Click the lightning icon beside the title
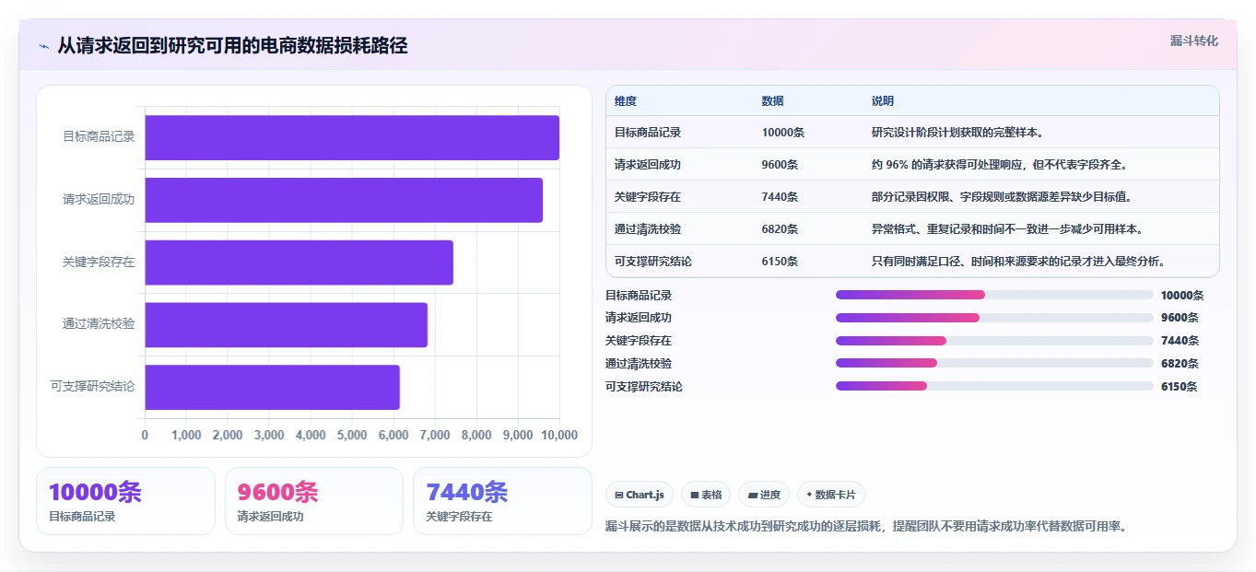The height and width of the screenshot is (572, 1256). point(43,46)
